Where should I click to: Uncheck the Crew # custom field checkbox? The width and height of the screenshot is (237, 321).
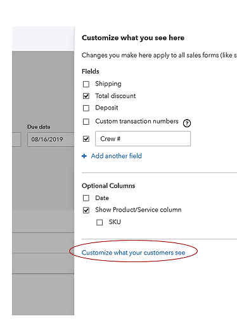(86, 139)
